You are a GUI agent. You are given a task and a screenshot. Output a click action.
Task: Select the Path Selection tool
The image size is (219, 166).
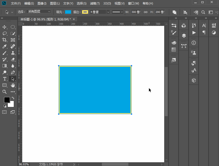click(x=13, y=79)
